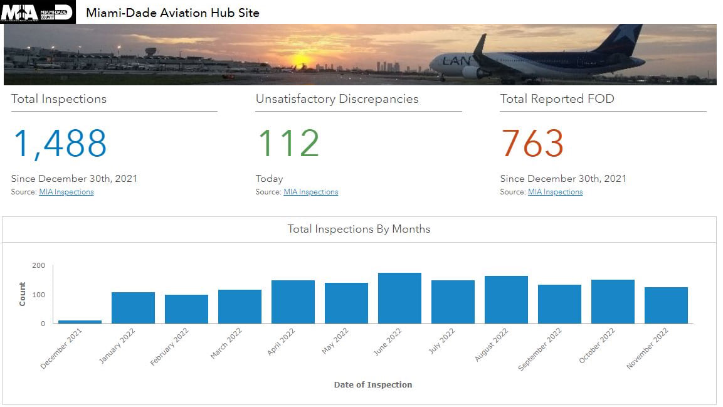
Task: Click the March 2022 chart bar
Action: (240, 307)
